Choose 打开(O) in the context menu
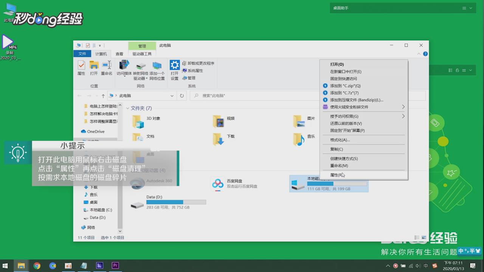 (364, 65)
